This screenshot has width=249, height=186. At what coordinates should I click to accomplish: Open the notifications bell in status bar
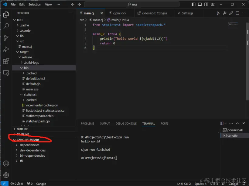[x=244, y=184]
